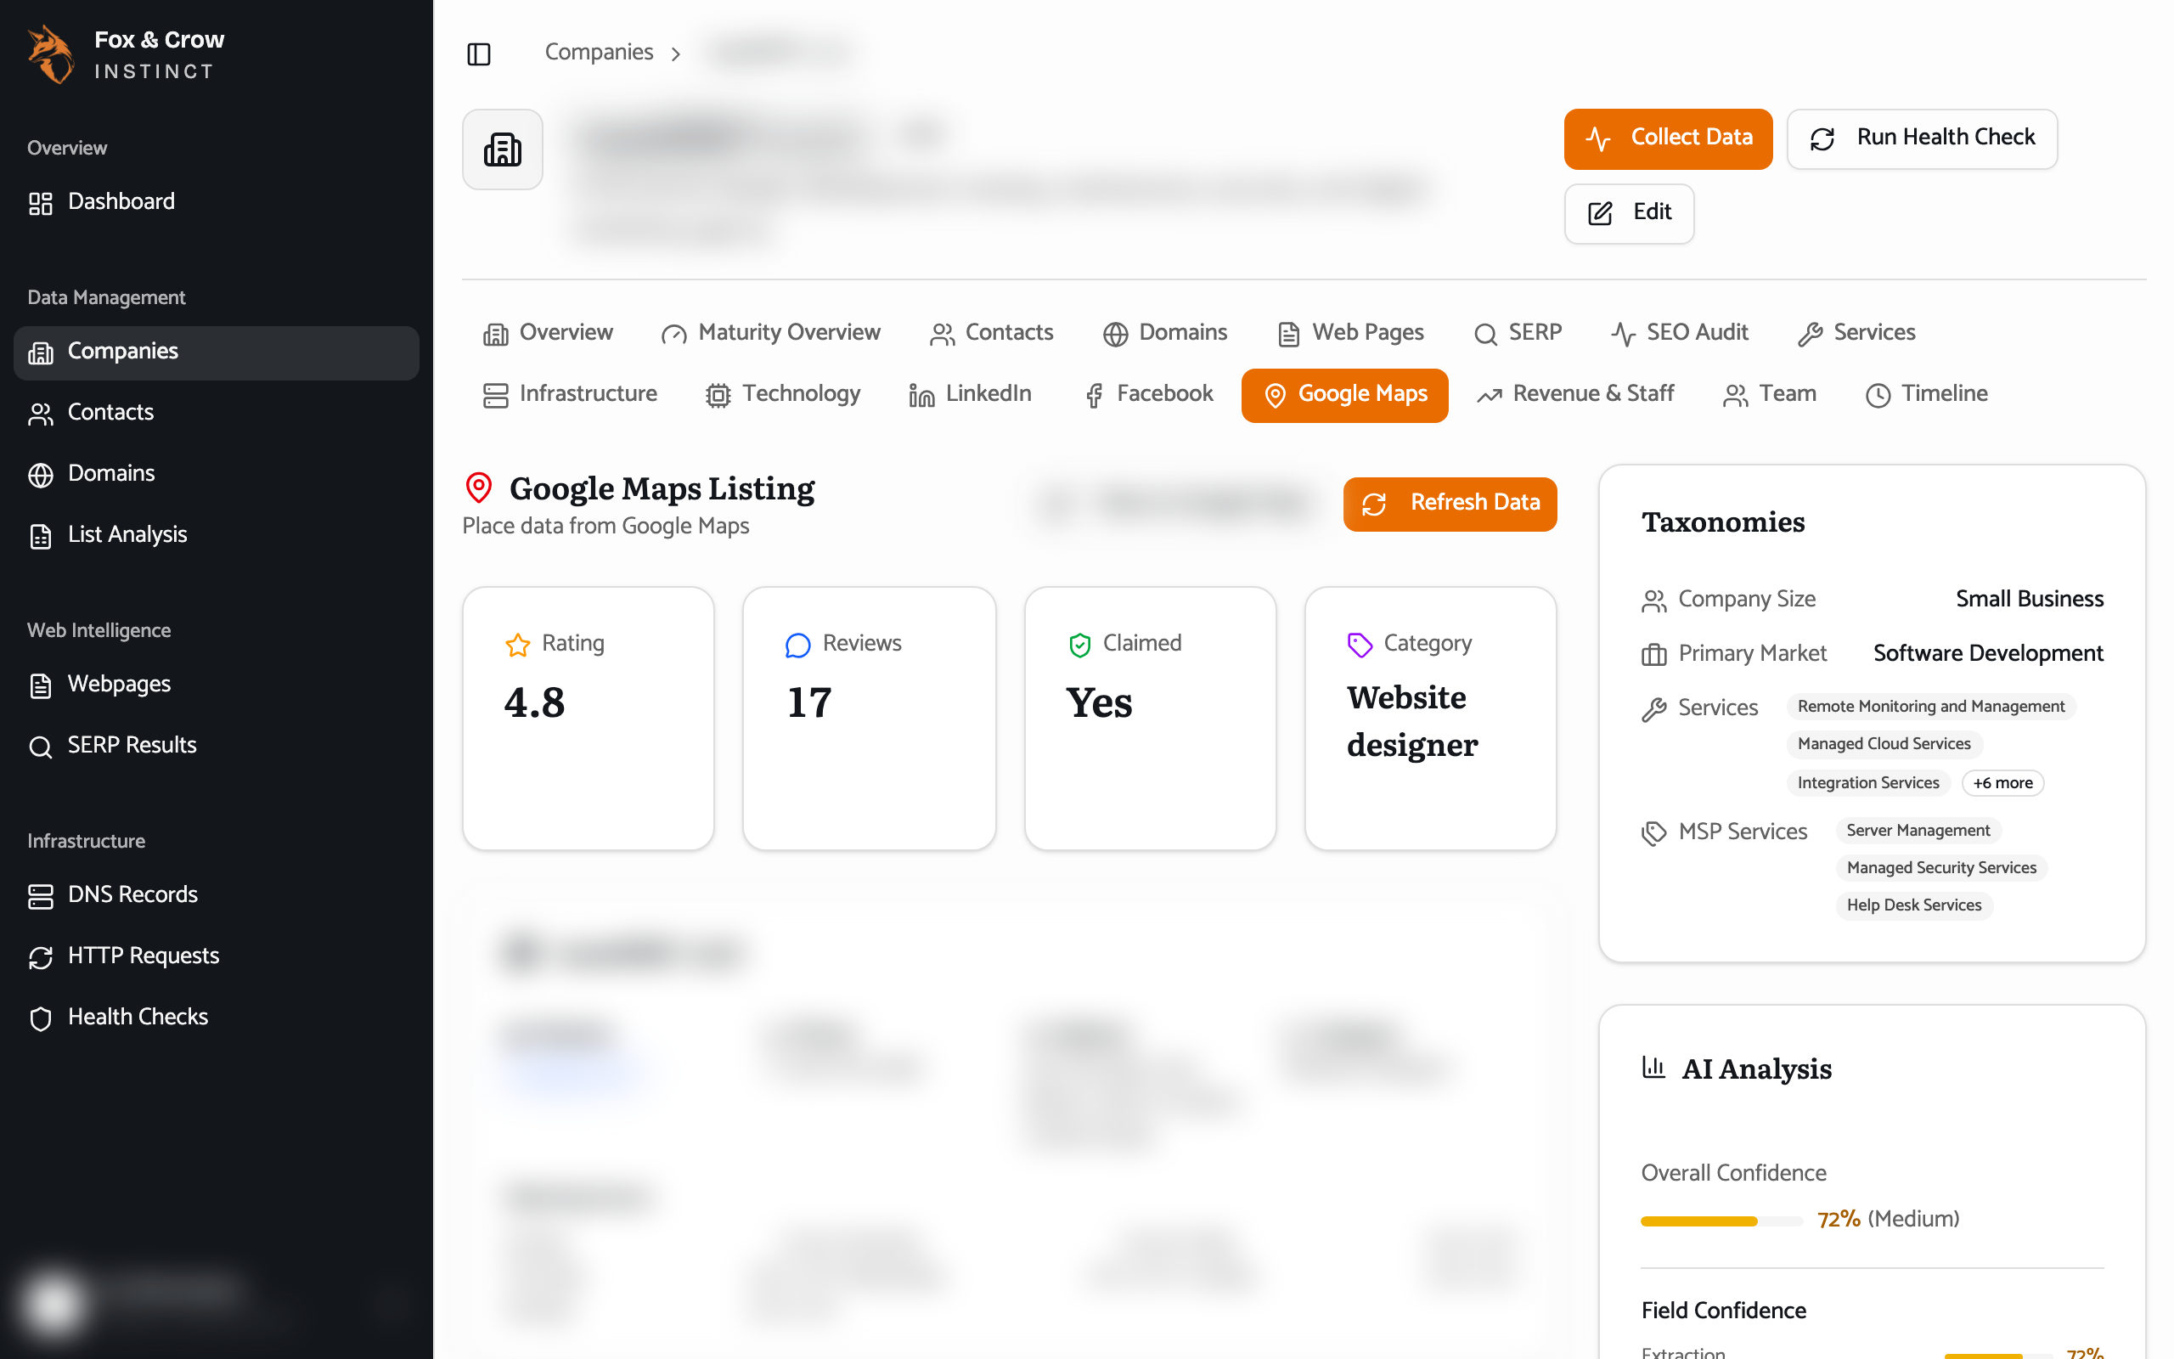This screenshot has width=2174, height=1359.
Task: Click the Managed Cloud Services tag
Action: pyautogui.click(x=1884, y=744)
